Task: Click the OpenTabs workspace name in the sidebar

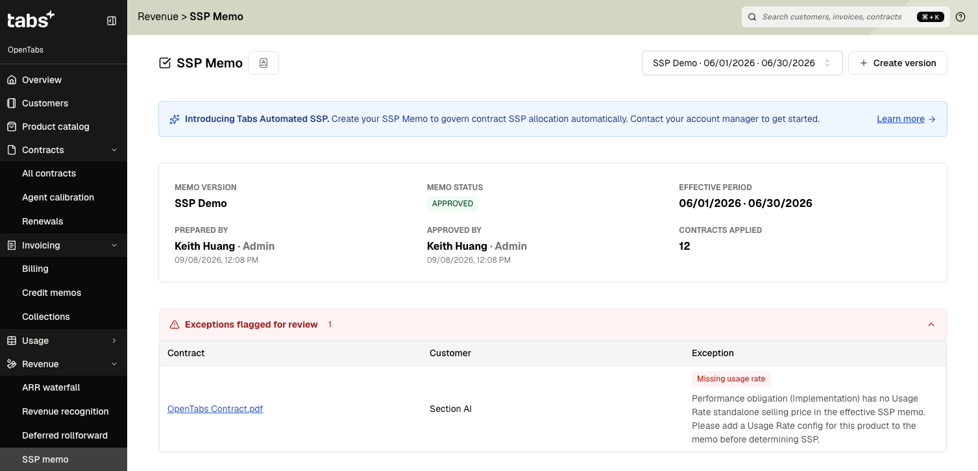Action: coord(25,50)
